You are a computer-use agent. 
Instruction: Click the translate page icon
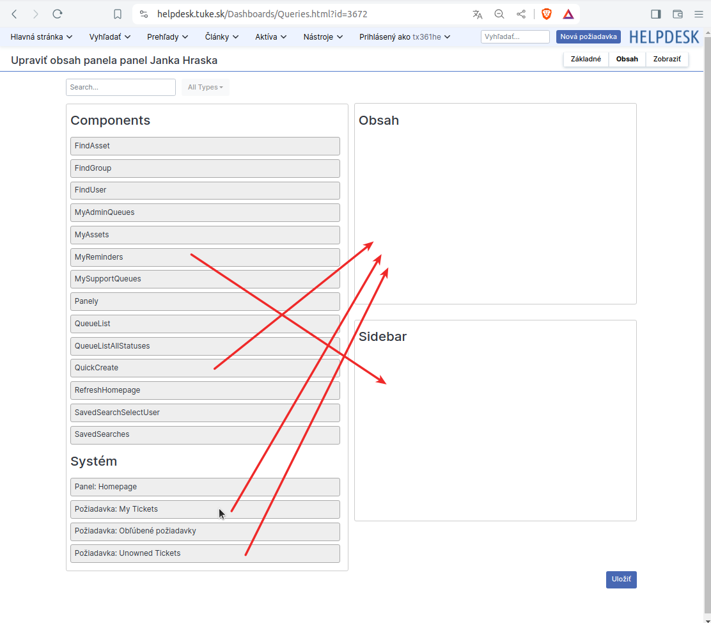pyautogui.click(x=477, y=14)
